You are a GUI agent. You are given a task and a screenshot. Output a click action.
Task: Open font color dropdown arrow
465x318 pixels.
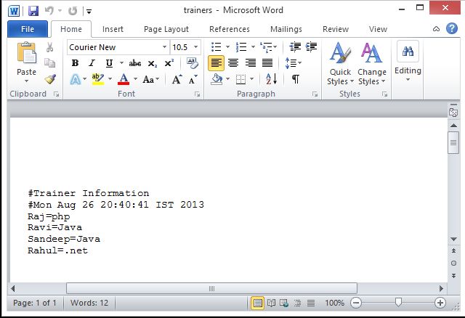(x=135, y=79)
